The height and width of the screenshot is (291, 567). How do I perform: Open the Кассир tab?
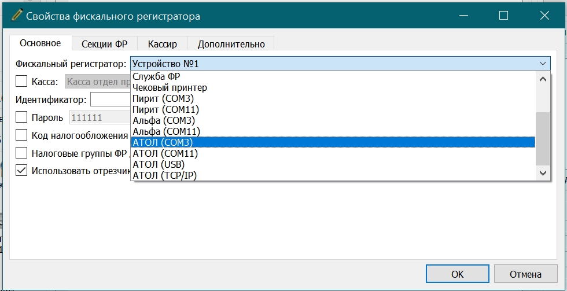coord(163,44)
